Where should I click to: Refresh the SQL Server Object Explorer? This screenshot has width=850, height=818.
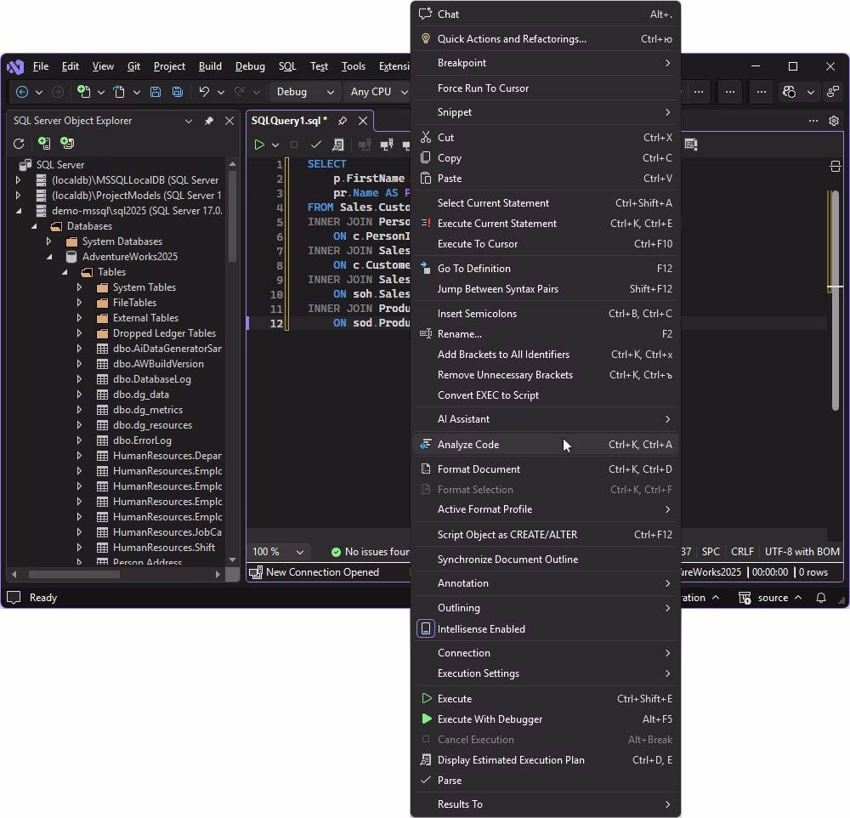pos(19,143)
